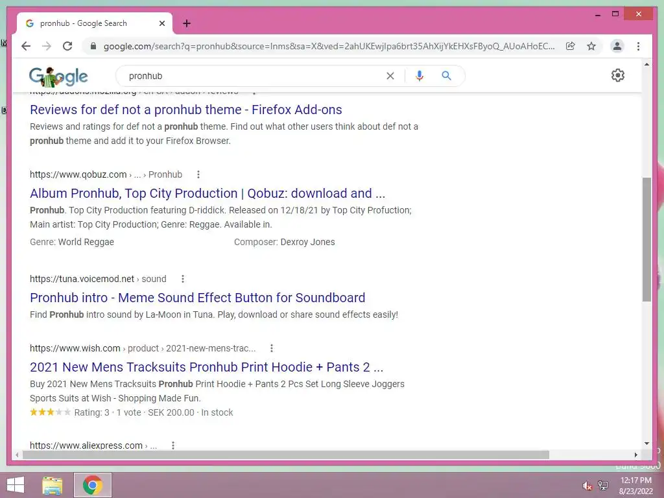Bookmark this page with the star icon
664x498 pixels.
pyautogui.click(x=591, y=46)
